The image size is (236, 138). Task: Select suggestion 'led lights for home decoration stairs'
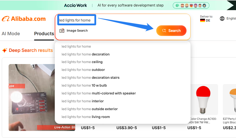point(90,77)
